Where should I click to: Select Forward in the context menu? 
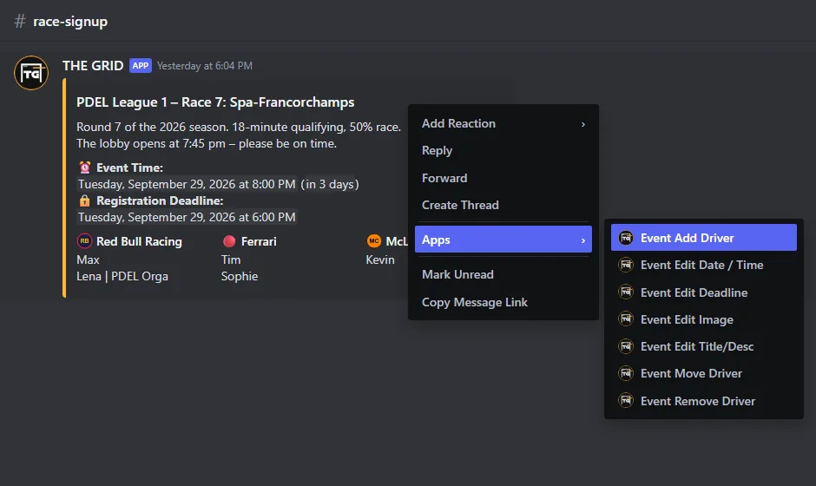tap(503, 178)
